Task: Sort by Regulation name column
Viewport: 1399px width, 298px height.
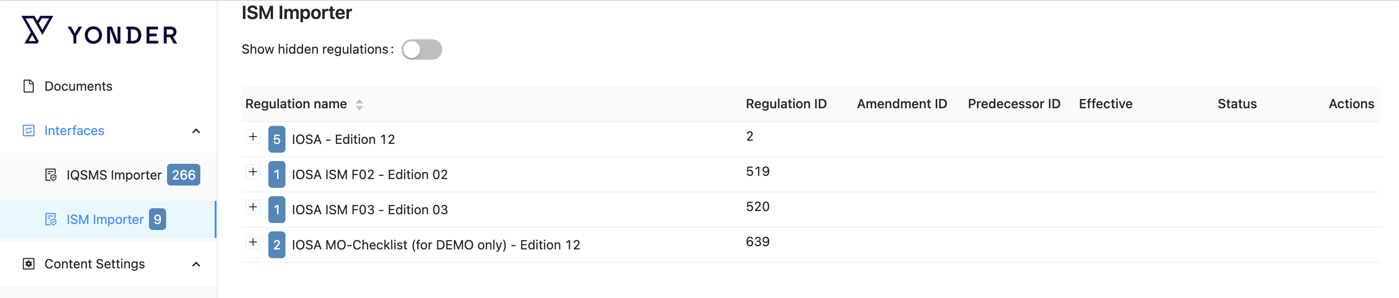Action: (x=359, y=104)
